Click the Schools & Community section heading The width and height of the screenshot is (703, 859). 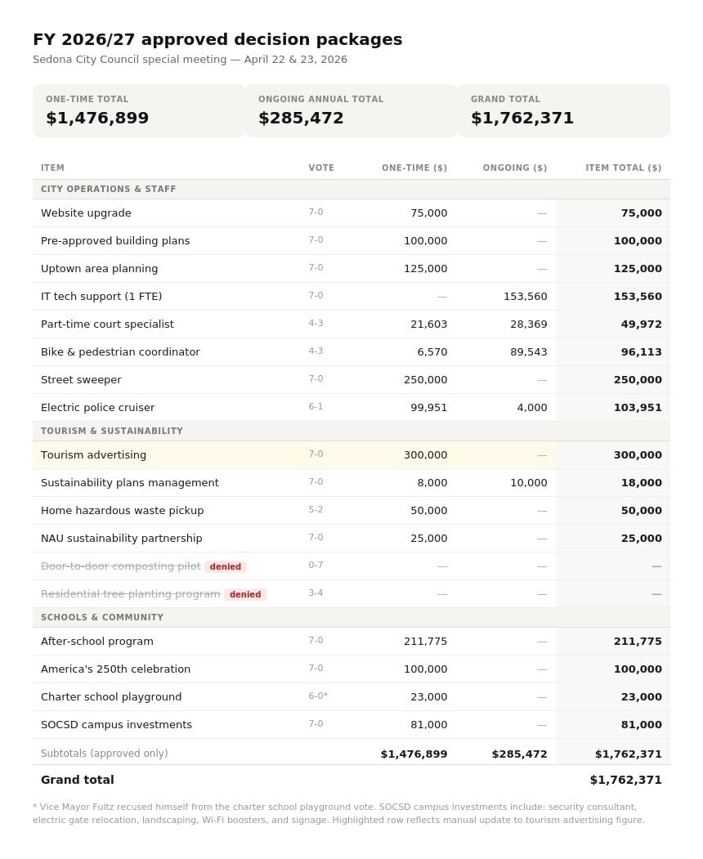click(102, 617)
